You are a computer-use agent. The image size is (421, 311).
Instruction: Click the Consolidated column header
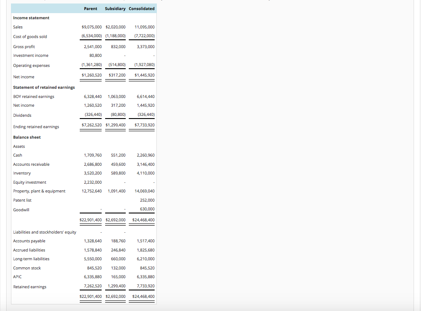pos(142,8)
